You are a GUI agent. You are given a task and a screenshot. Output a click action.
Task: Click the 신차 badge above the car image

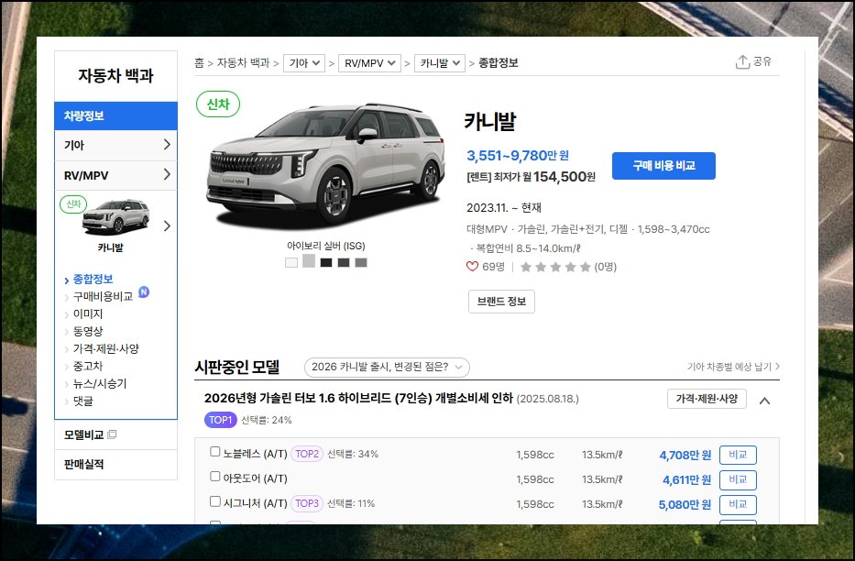pos(218,104)
